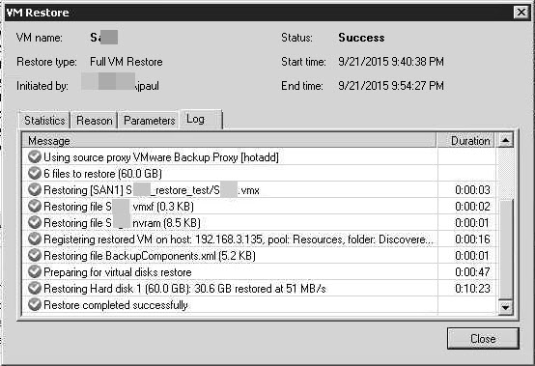535x366 pixels.
Task: Select the Log tab
Action: coord(201,120)
